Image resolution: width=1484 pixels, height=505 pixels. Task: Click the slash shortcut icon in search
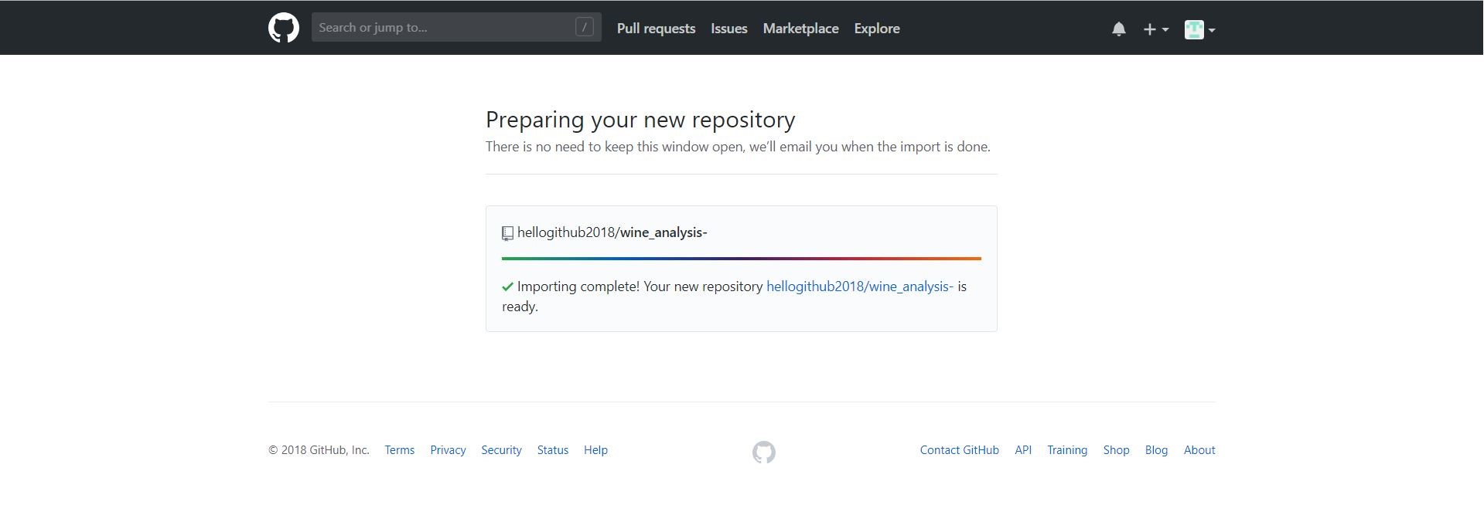click(x=585, y=27)
